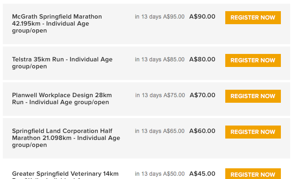Image resolution: width=292 pixels, height=179 pixels.
Task: Click the A$45.00 14km run price
Action: coord(202,173)
